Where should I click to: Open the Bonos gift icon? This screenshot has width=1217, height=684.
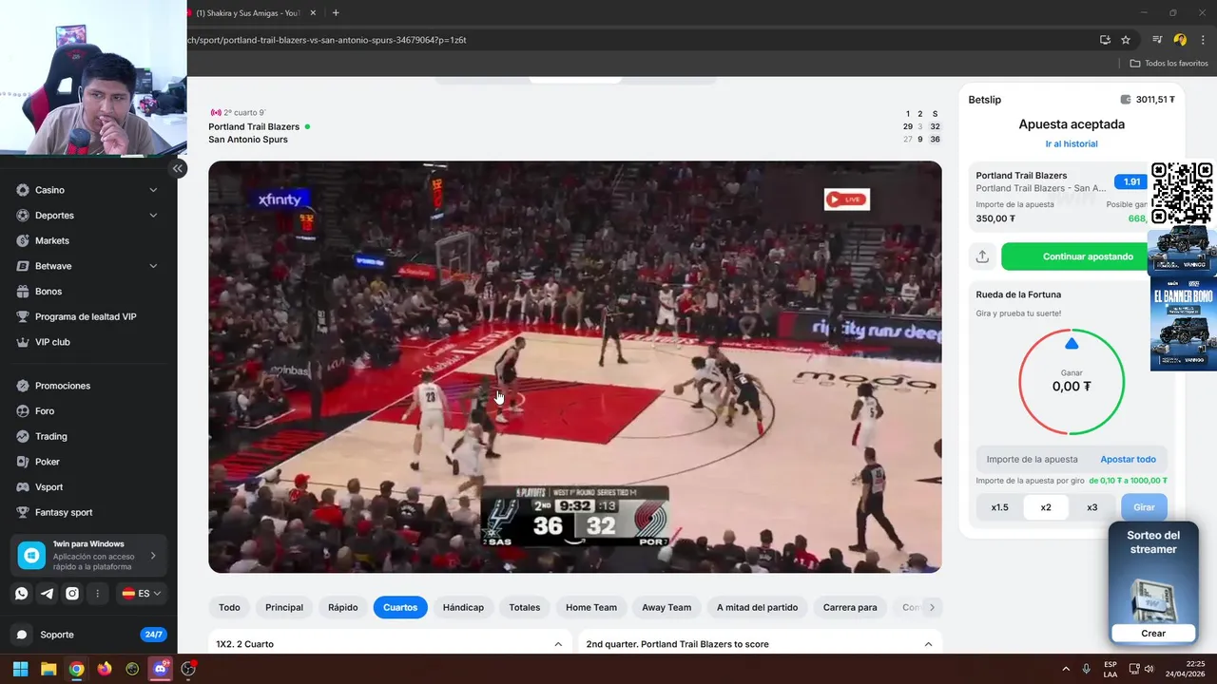coord(23,292)
